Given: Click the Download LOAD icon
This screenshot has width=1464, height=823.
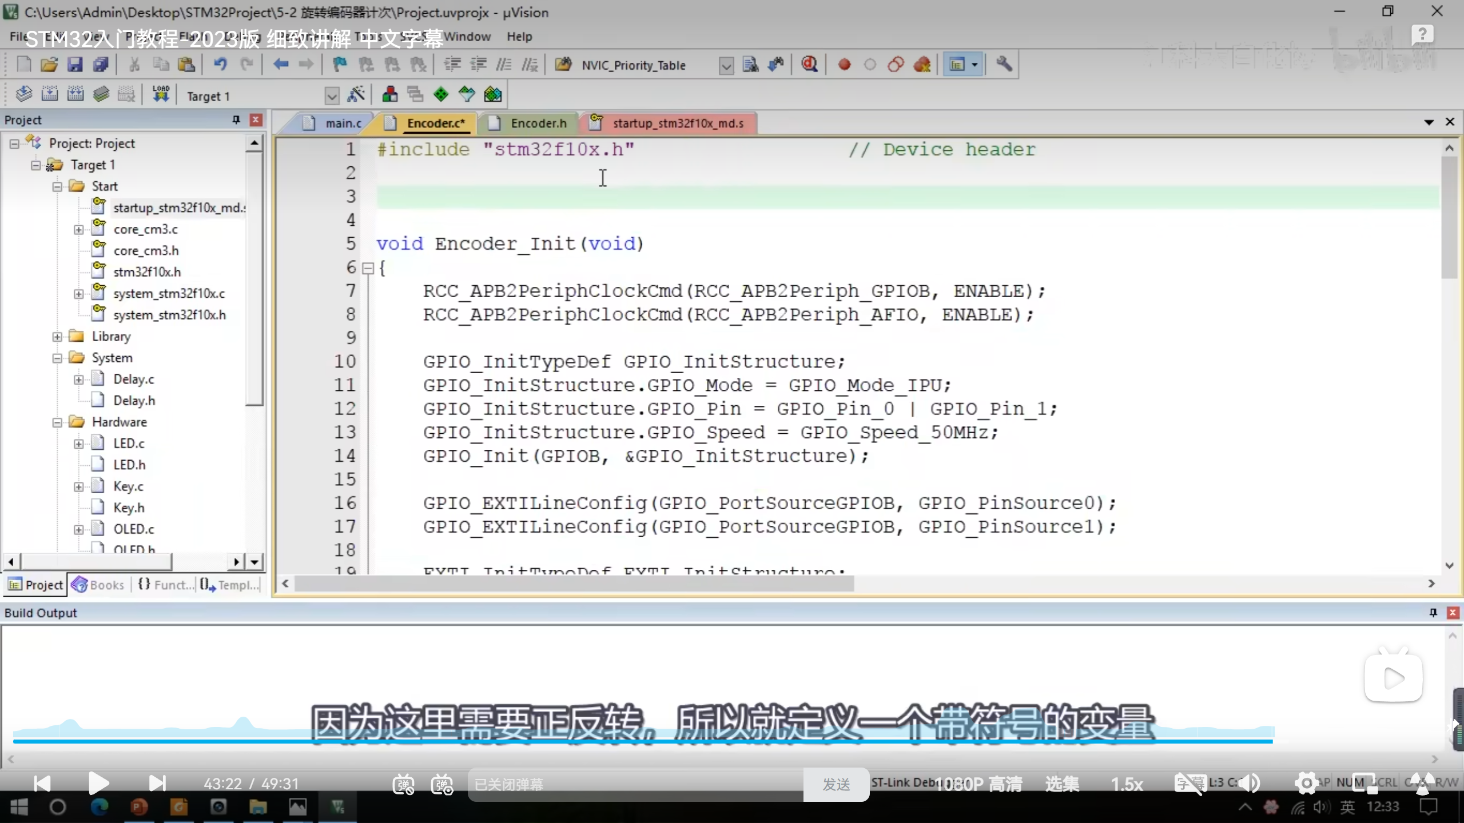Looking at the screenshot, I should pos(161,94).
